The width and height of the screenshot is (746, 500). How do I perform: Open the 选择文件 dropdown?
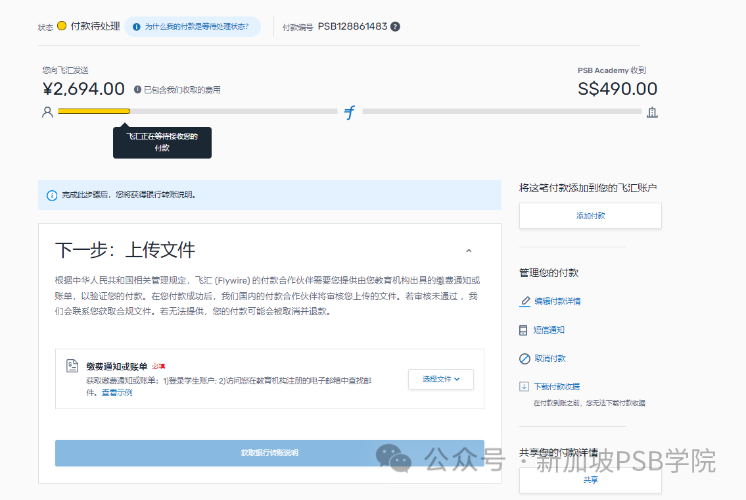coord(440,379)
